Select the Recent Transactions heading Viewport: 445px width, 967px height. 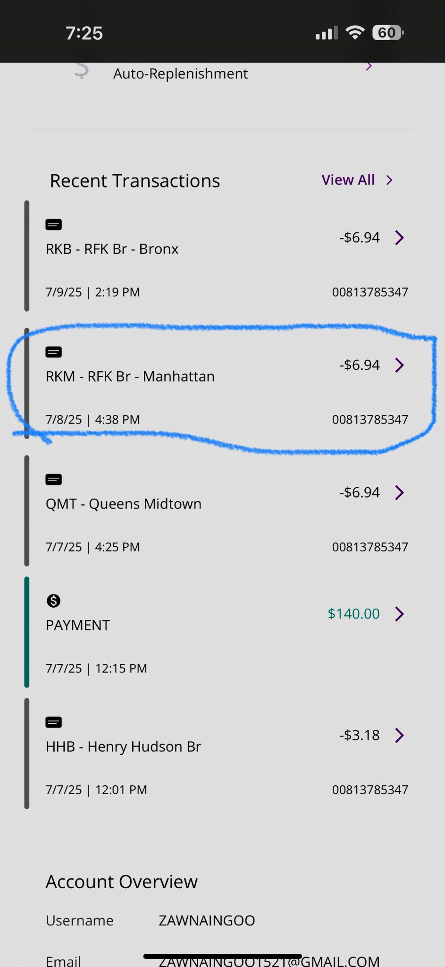[x=135, y=181]
